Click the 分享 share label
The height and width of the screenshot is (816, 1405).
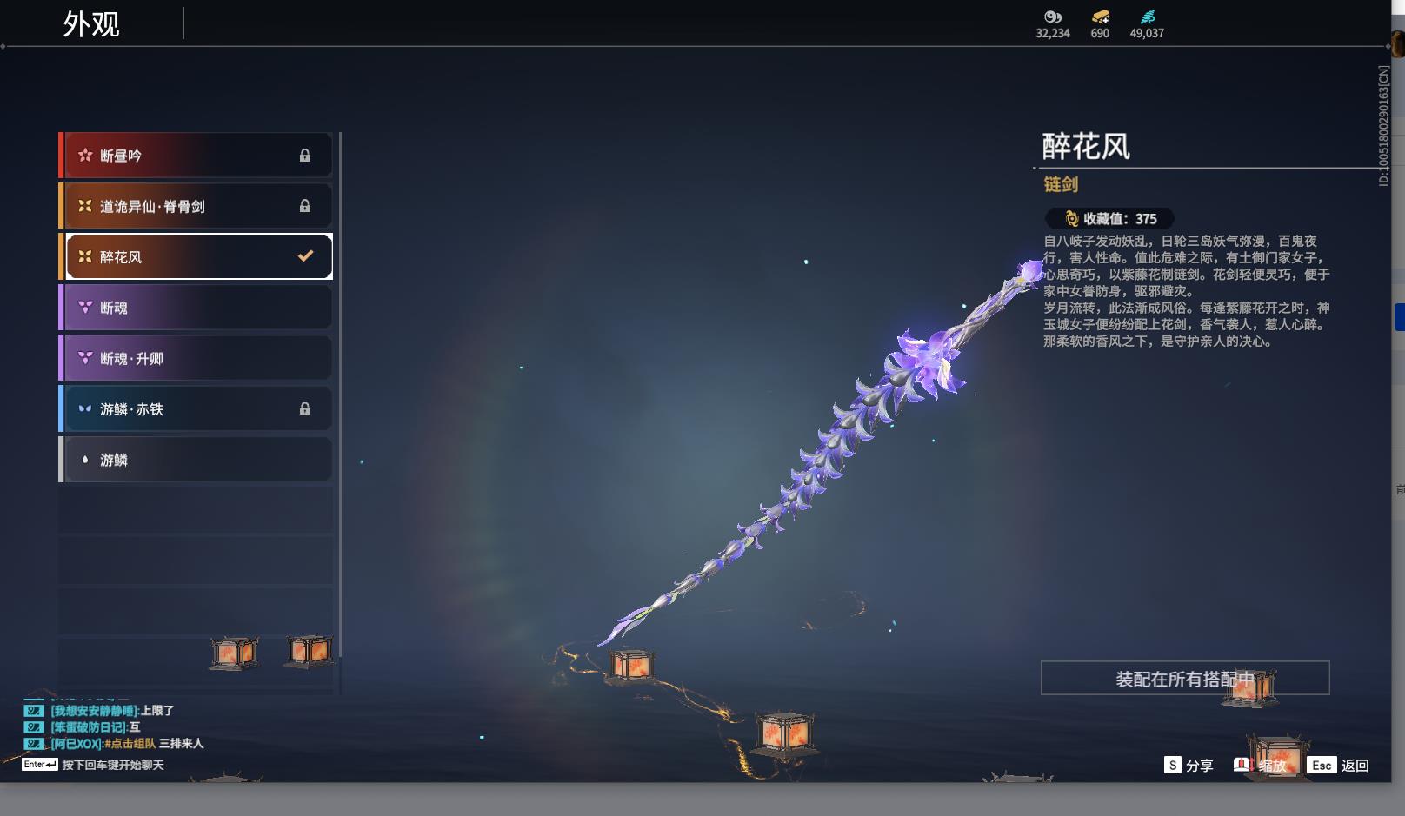[1200, 766]
